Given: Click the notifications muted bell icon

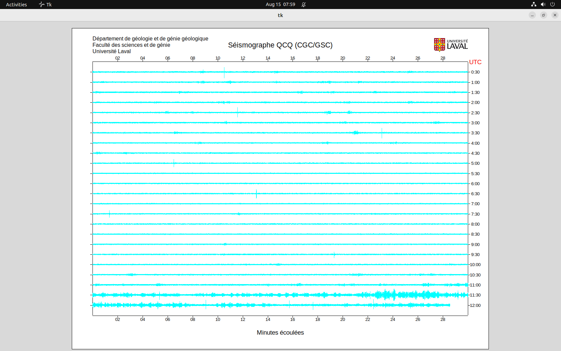Looking at the screenshot, I should [304, 4].
